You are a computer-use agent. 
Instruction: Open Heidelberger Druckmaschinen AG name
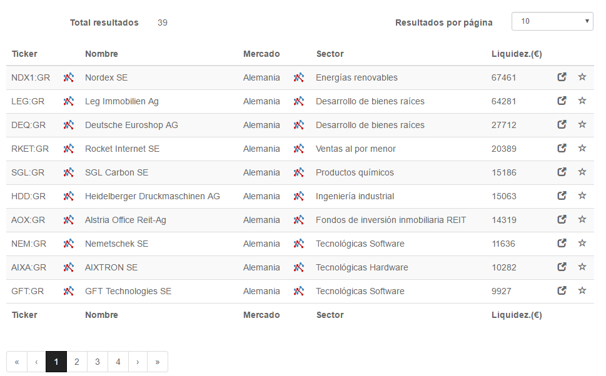tap(152, 196)
